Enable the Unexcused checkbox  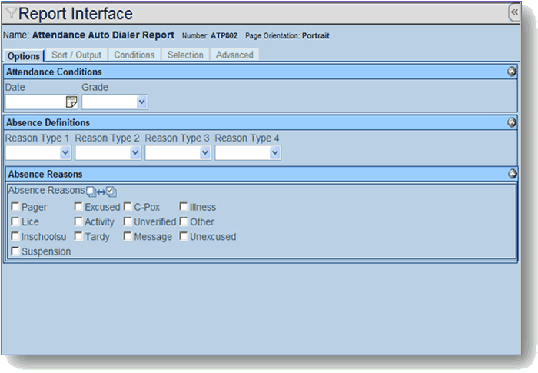pos(184,236)
